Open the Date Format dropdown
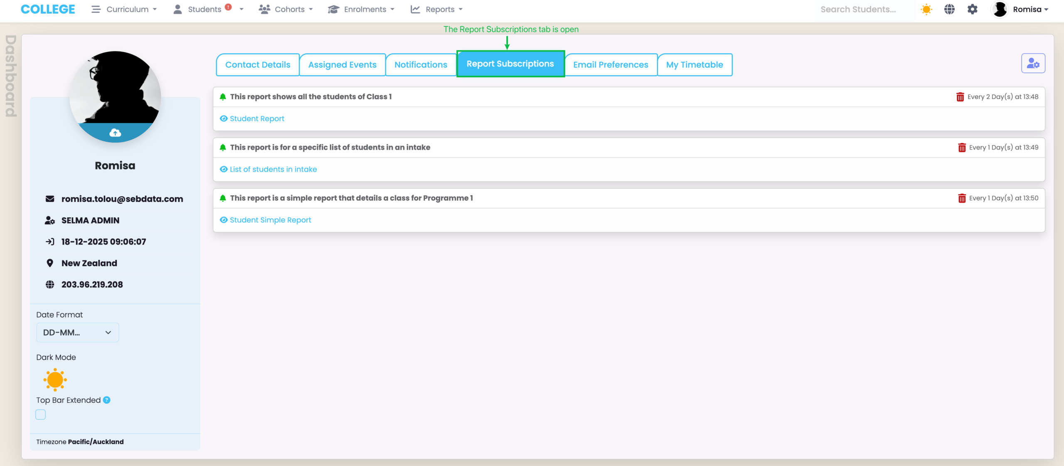 (77, 333)
